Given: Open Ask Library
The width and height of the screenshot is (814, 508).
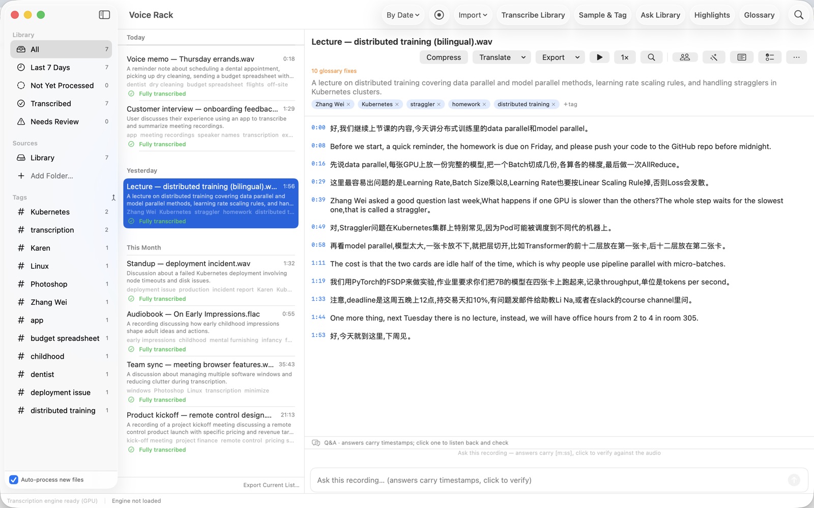Looking at the screenshot, I should 660,15.
